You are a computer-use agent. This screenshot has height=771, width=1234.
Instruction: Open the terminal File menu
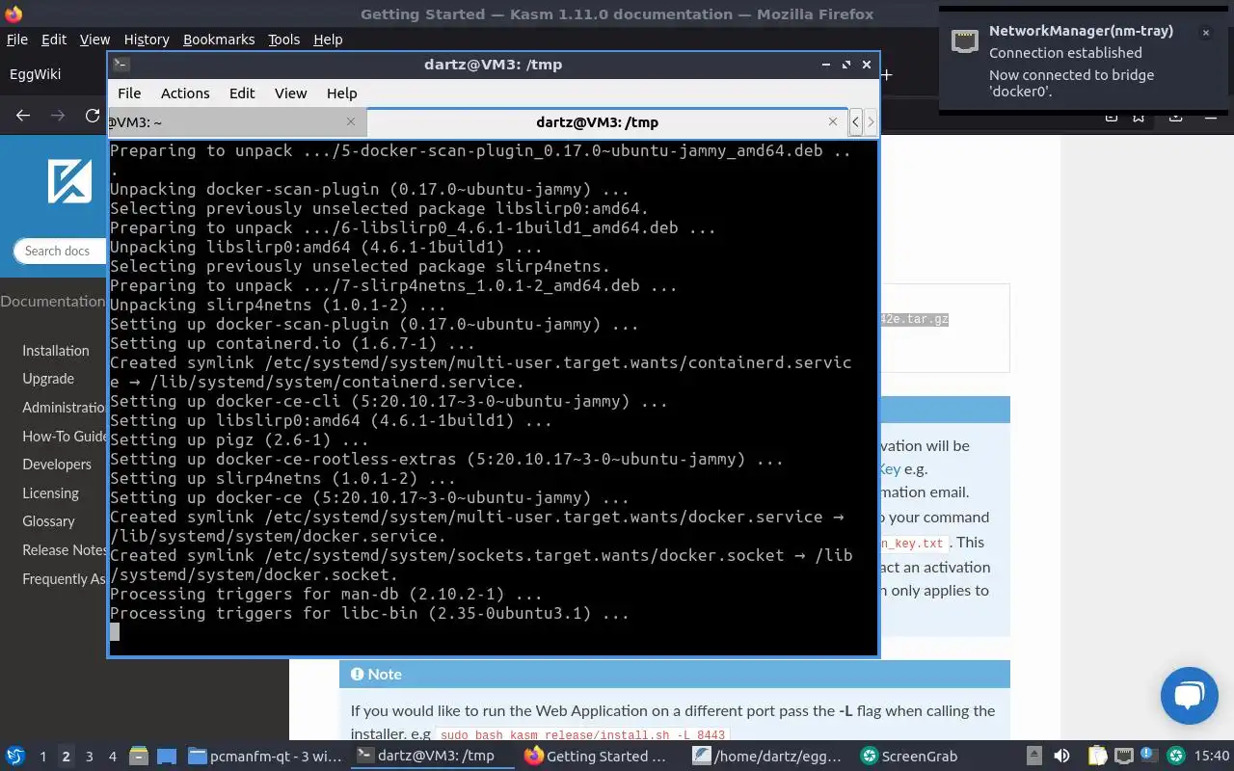click(129, 93)
